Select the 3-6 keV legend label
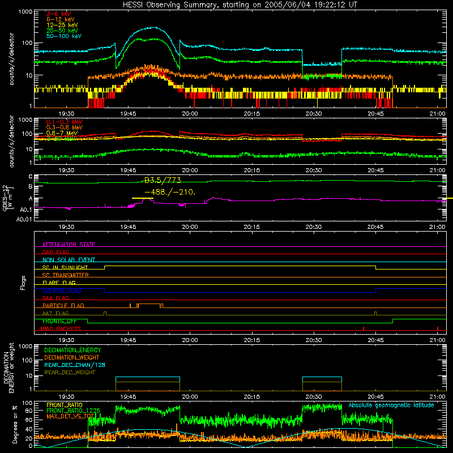Viewport: 453px width, 453px height. [59, 14]
